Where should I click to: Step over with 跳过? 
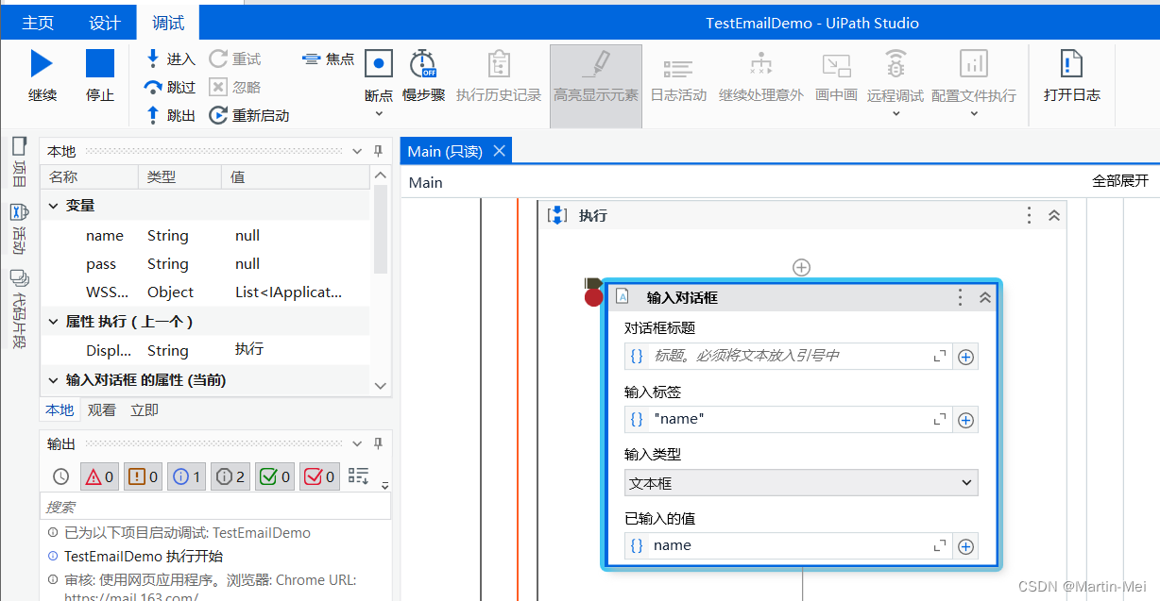coord(170,87)
